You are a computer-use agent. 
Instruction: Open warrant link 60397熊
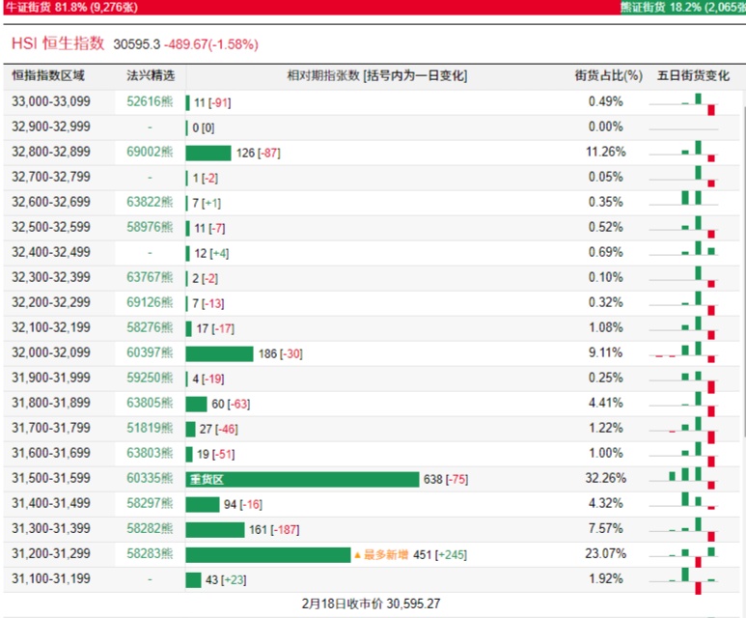coord(150,352)
